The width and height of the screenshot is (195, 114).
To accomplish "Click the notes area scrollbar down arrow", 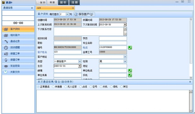I will point(191,111).
